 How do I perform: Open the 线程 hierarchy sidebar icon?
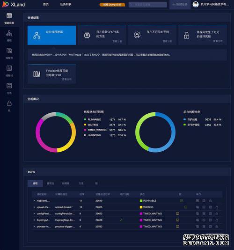pos(9,36)
